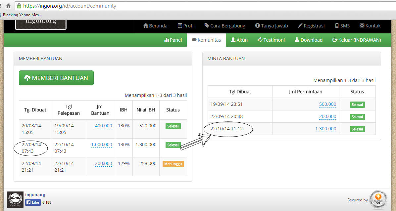Screen dimensions: 396x211
Task: Click the Facebook Like button
Action: pos(33,202)
